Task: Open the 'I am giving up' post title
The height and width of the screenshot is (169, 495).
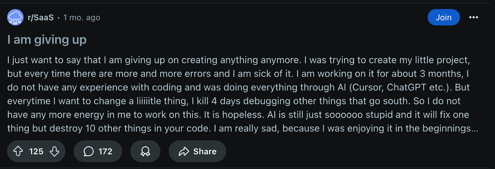Action: pyautogui.click(x=47, y=40)
